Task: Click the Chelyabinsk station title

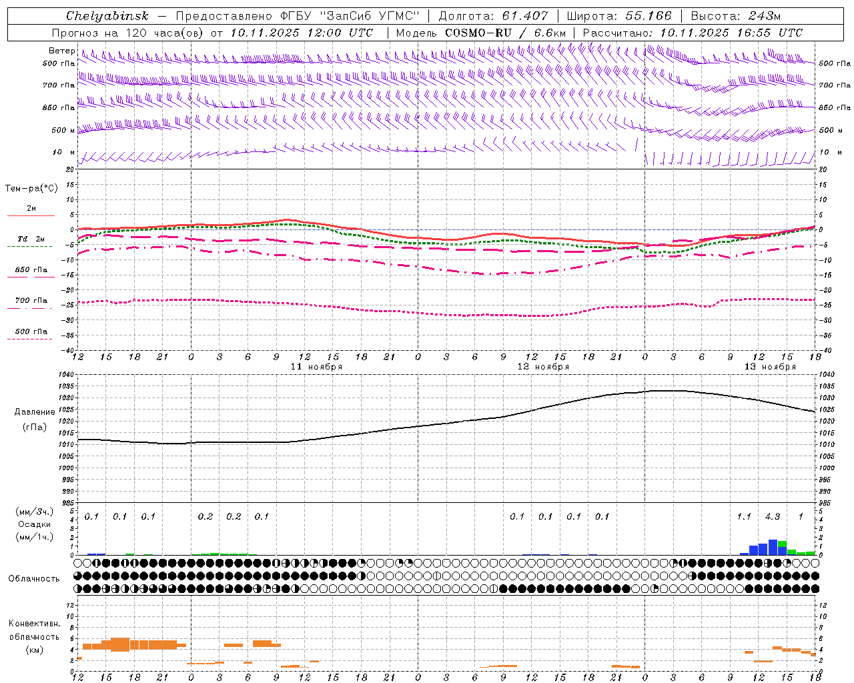Action: point(107,16)
